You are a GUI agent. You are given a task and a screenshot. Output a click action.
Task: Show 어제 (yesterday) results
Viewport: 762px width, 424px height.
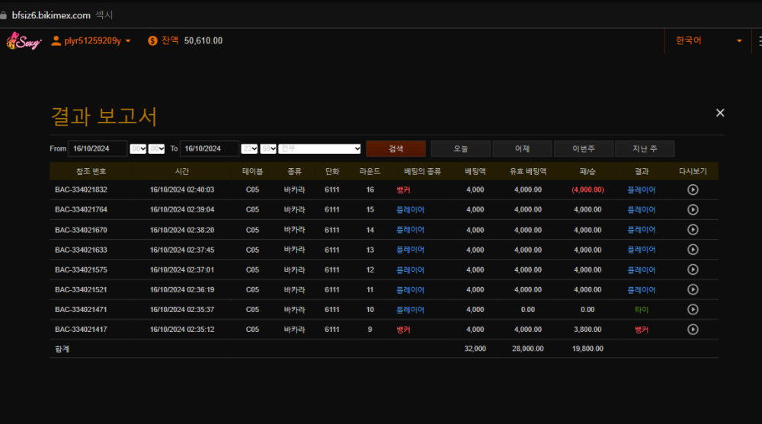click(522, 149)
